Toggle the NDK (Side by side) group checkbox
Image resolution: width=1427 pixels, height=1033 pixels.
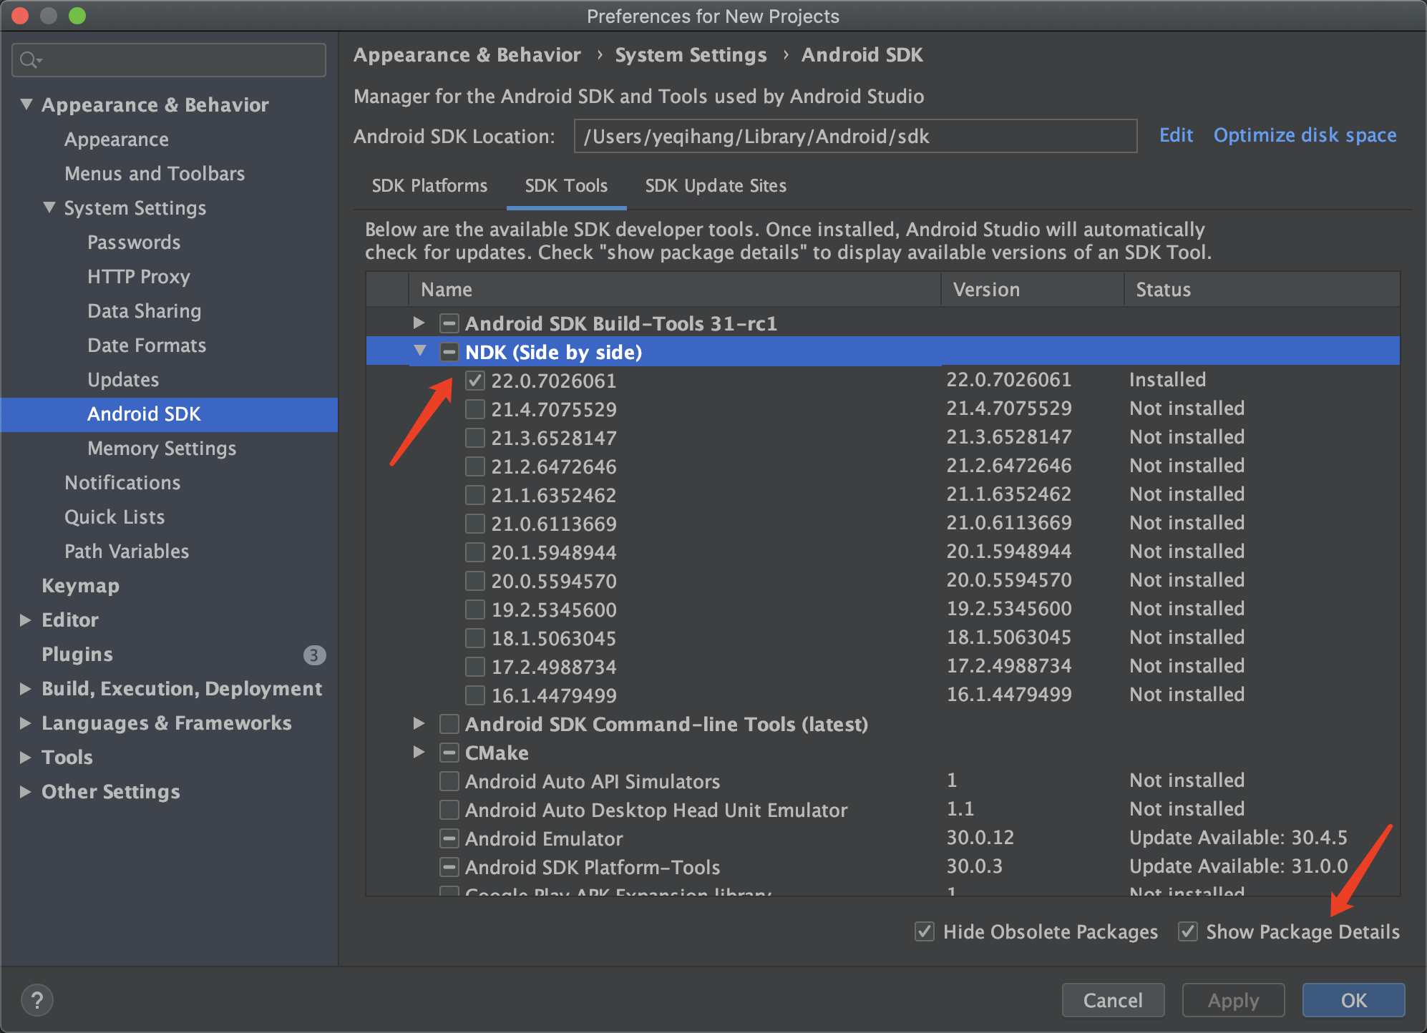point(449,352)
